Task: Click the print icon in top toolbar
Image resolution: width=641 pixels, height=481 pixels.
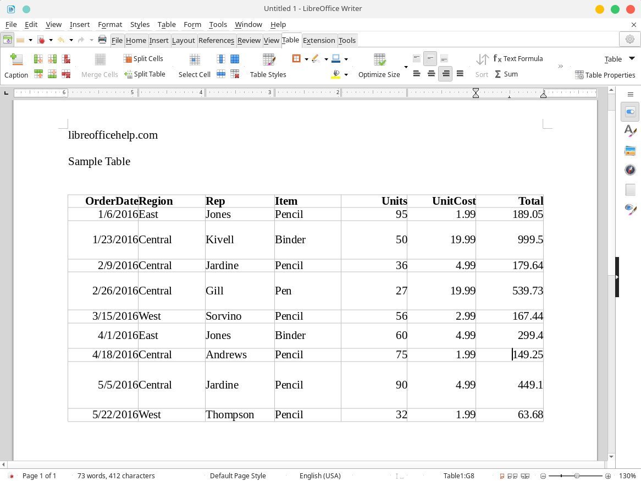Action: (102, 40)
